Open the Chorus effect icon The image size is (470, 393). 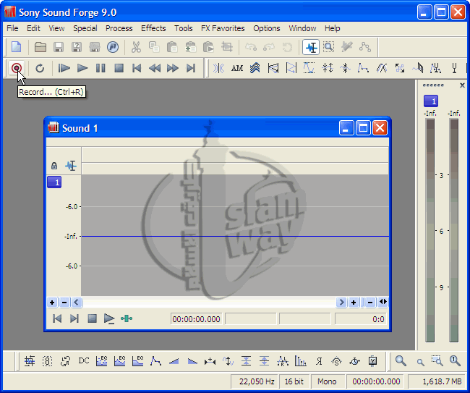255,68
